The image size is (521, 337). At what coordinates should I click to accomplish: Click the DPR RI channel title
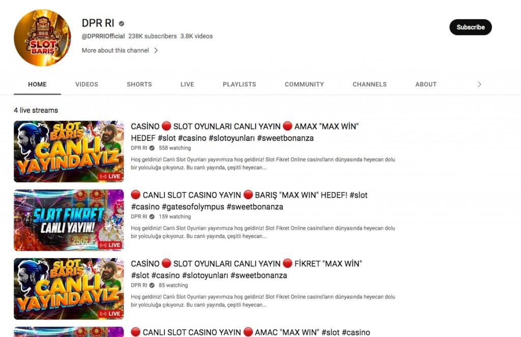click(x=98, y=23)
